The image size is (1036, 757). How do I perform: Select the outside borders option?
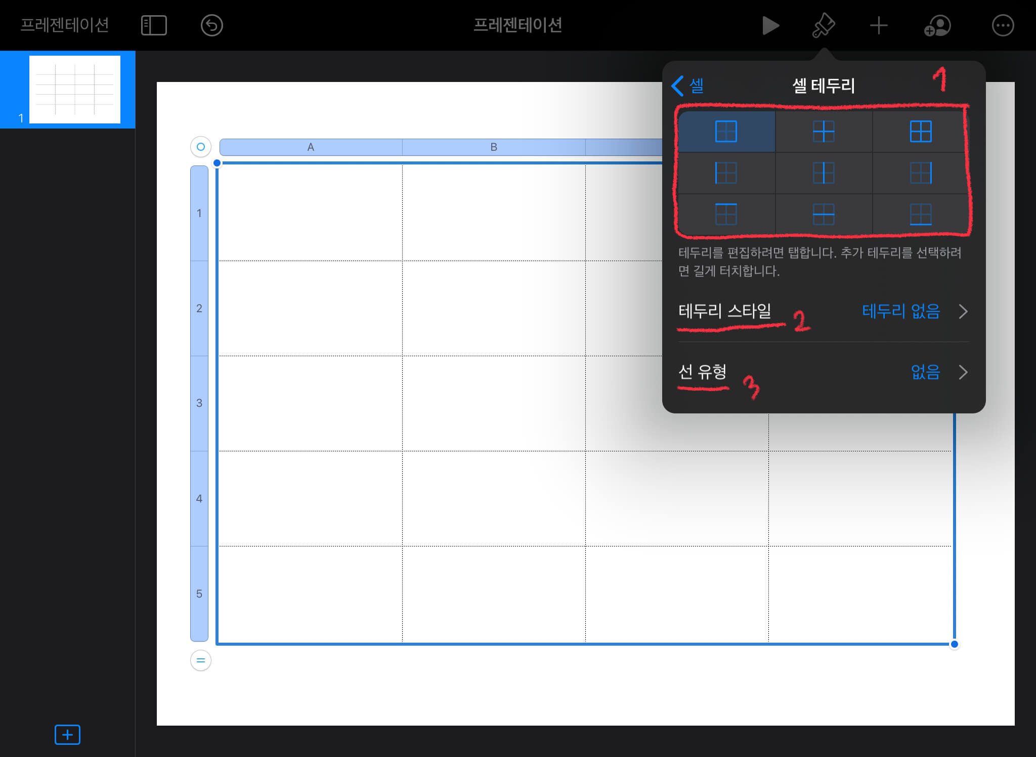click(x=726, y=132)
